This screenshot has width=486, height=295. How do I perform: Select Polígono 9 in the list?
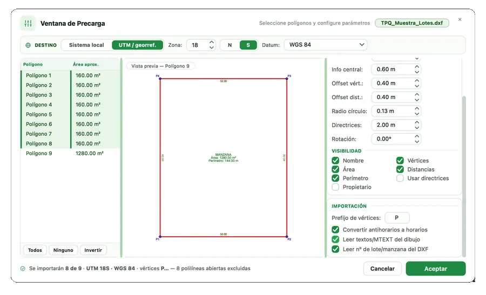pyautogui.click(x=70, y=153)
